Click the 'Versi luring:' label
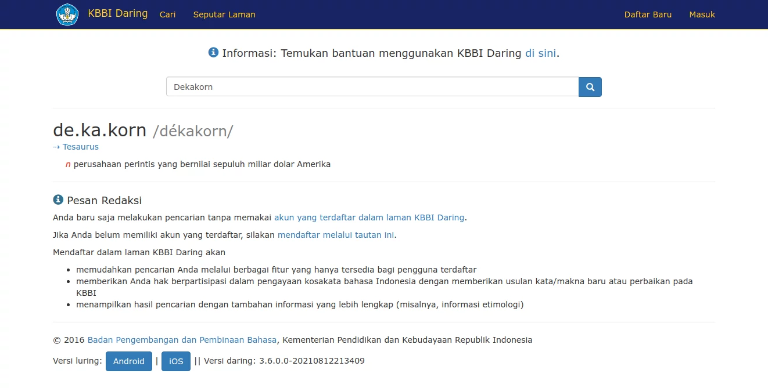Image resolution: width=768 pixels, height=388 pixels. click(77, 361)
